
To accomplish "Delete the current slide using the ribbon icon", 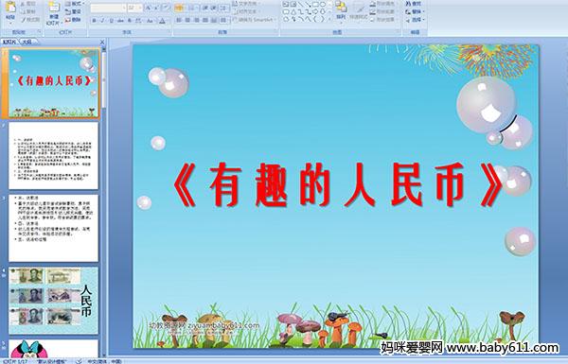I will [73, 20].
